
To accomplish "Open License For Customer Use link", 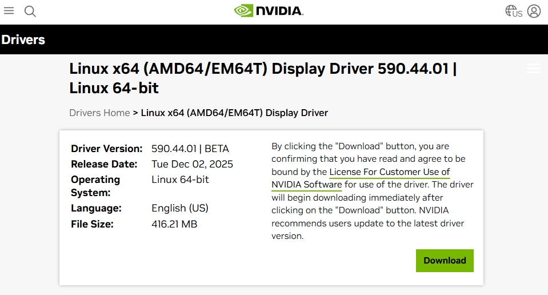I will (390, 172).
